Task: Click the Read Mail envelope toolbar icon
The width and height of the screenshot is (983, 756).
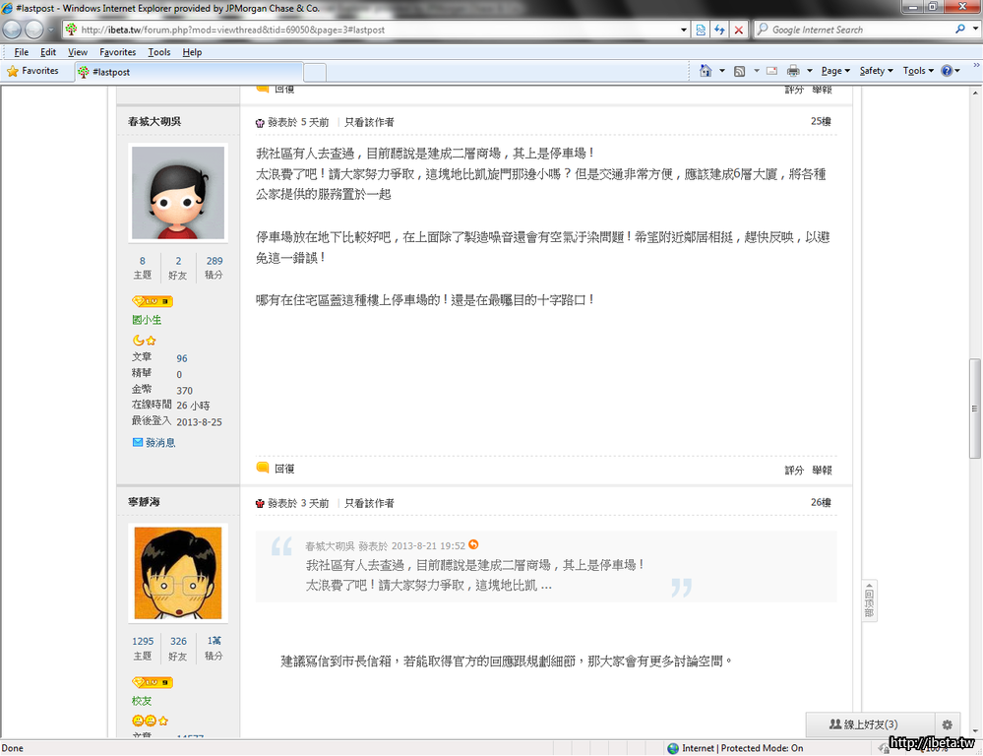Action: click(x=771, y=71)
